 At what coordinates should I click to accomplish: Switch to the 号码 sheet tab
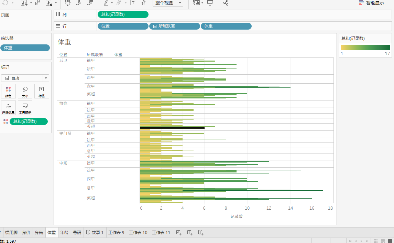pos(77,233)
